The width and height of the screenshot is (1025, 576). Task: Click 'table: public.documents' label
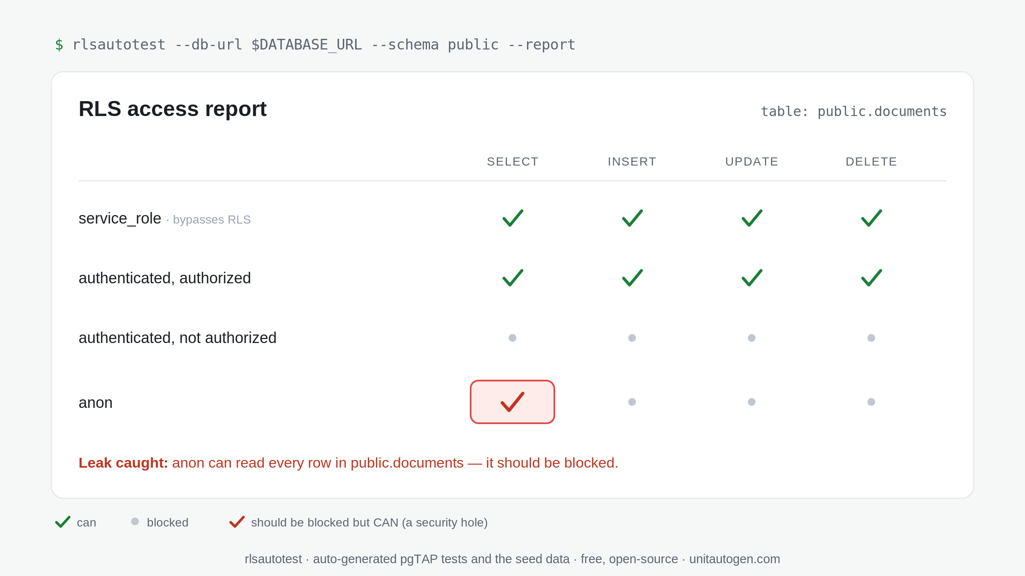(854, 111)
